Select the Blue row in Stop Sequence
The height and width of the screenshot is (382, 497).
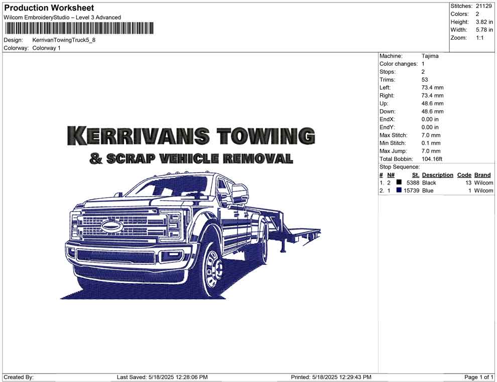(428, 190)
